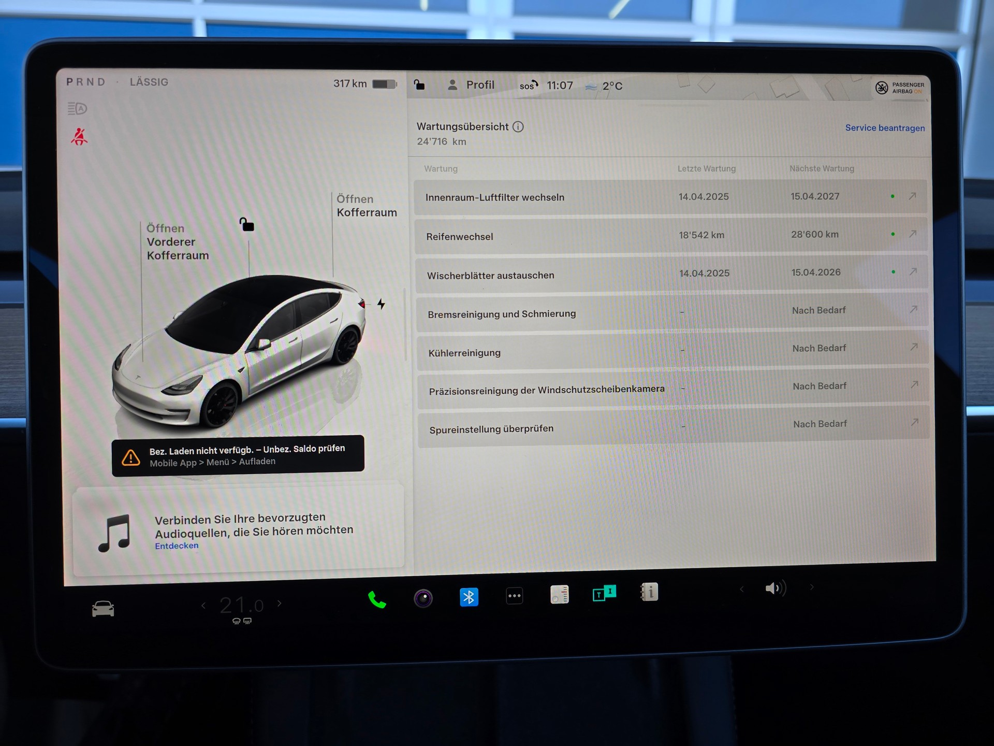Screen dimensions: 994x746
Task: Select the Innenraum-Luftfilter wechseln row
Action: point(670,197)
